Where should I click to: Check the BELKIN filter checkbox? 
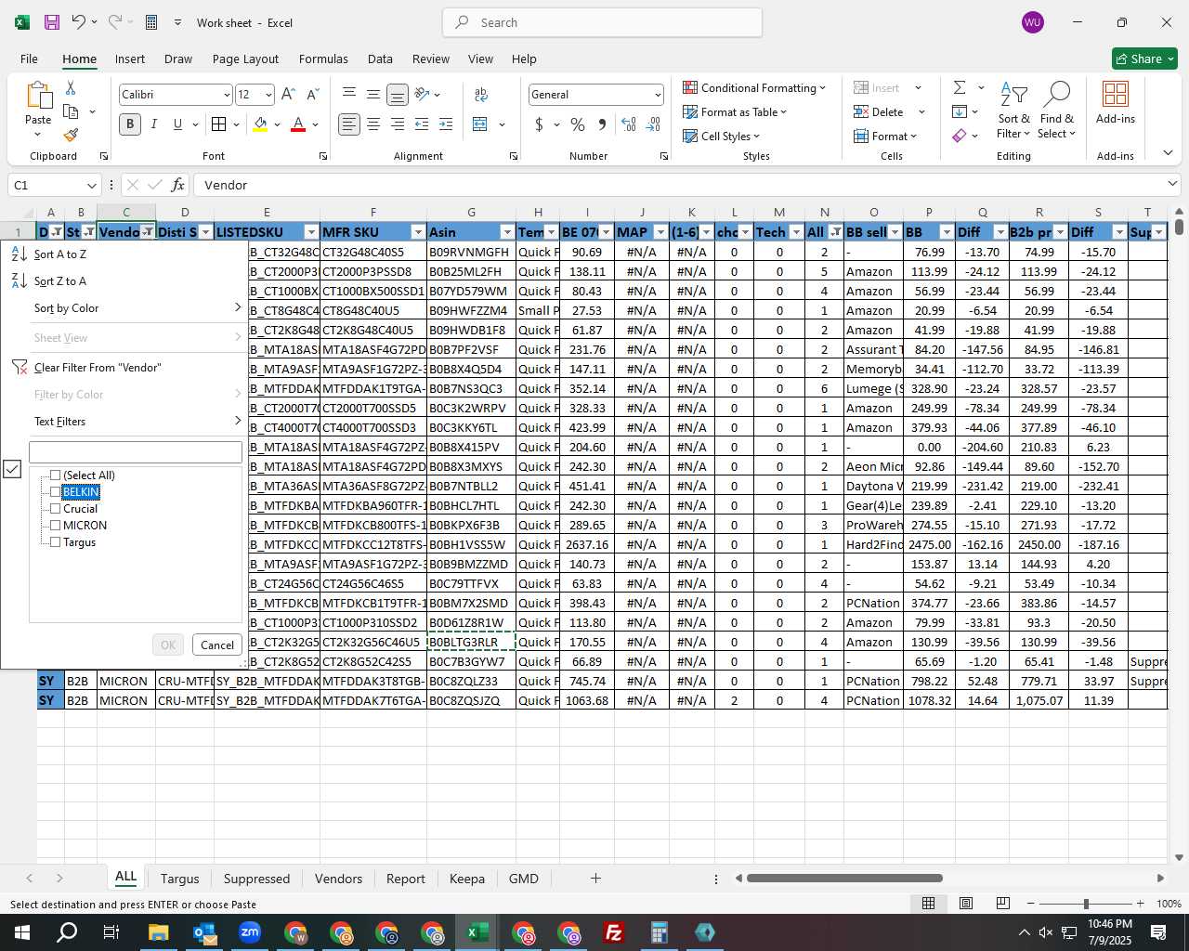point(56,492)
